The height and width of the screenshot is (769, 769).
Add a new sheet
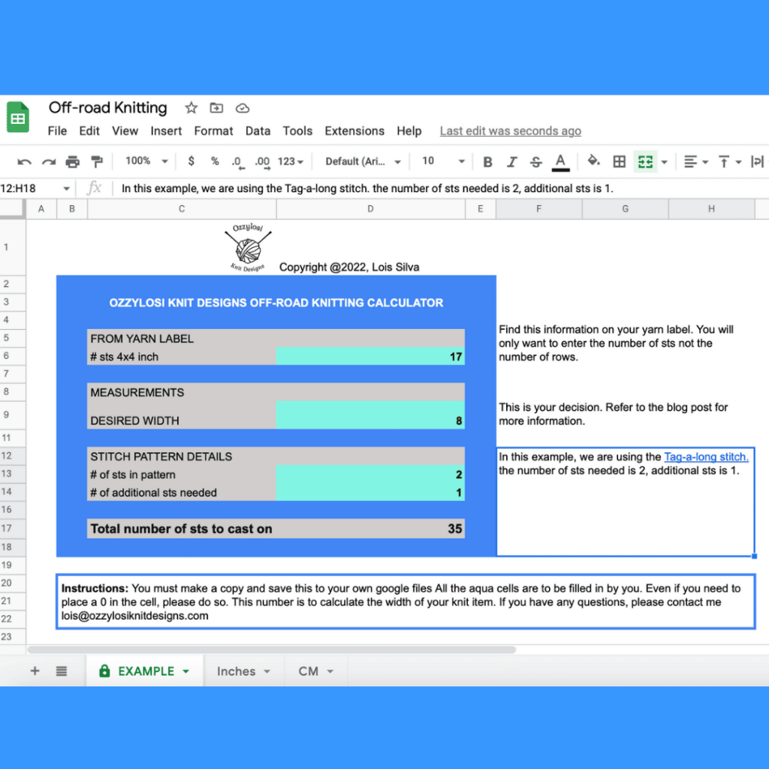(x=35, y=671)
